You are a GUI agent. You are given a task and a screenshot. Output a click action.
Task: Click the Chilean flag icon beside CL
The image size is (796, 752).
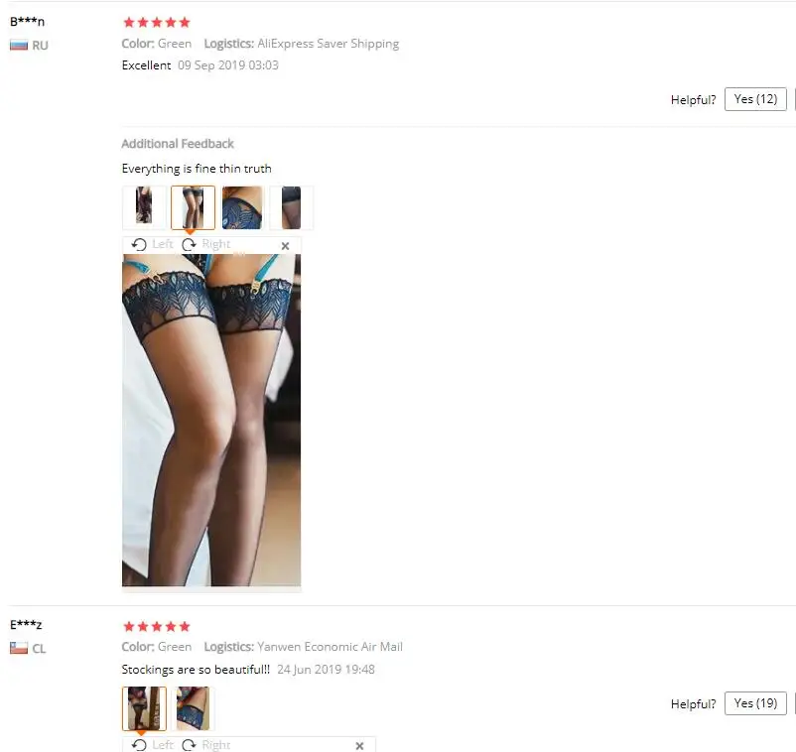click(19, 648)
